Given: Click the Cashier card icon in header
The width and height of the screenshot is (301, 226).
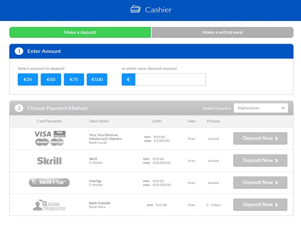Looking at the screenshot, I should tap(135, 9).
